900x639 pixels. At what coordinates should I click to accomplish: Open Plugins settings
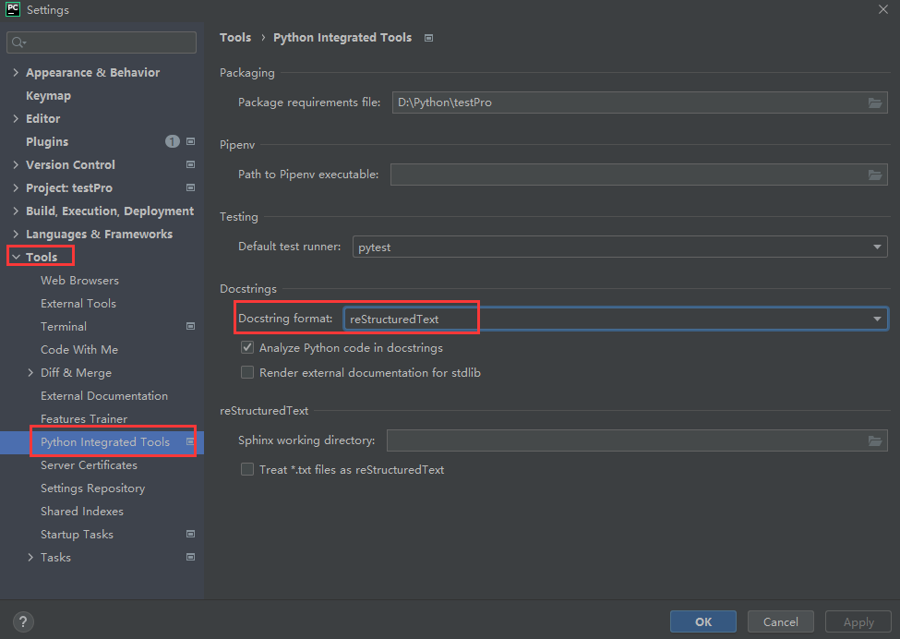point(47,141)
